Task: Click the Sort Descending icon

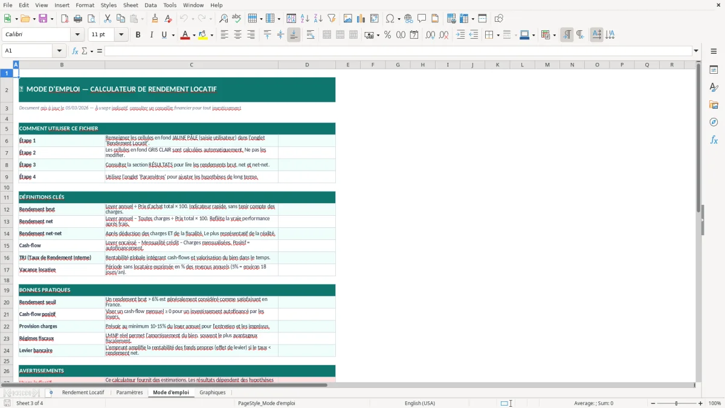Action: (x=318, y=19)
